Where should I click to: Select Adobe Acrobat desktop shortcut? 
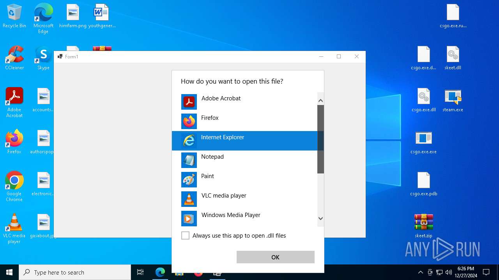14,103
